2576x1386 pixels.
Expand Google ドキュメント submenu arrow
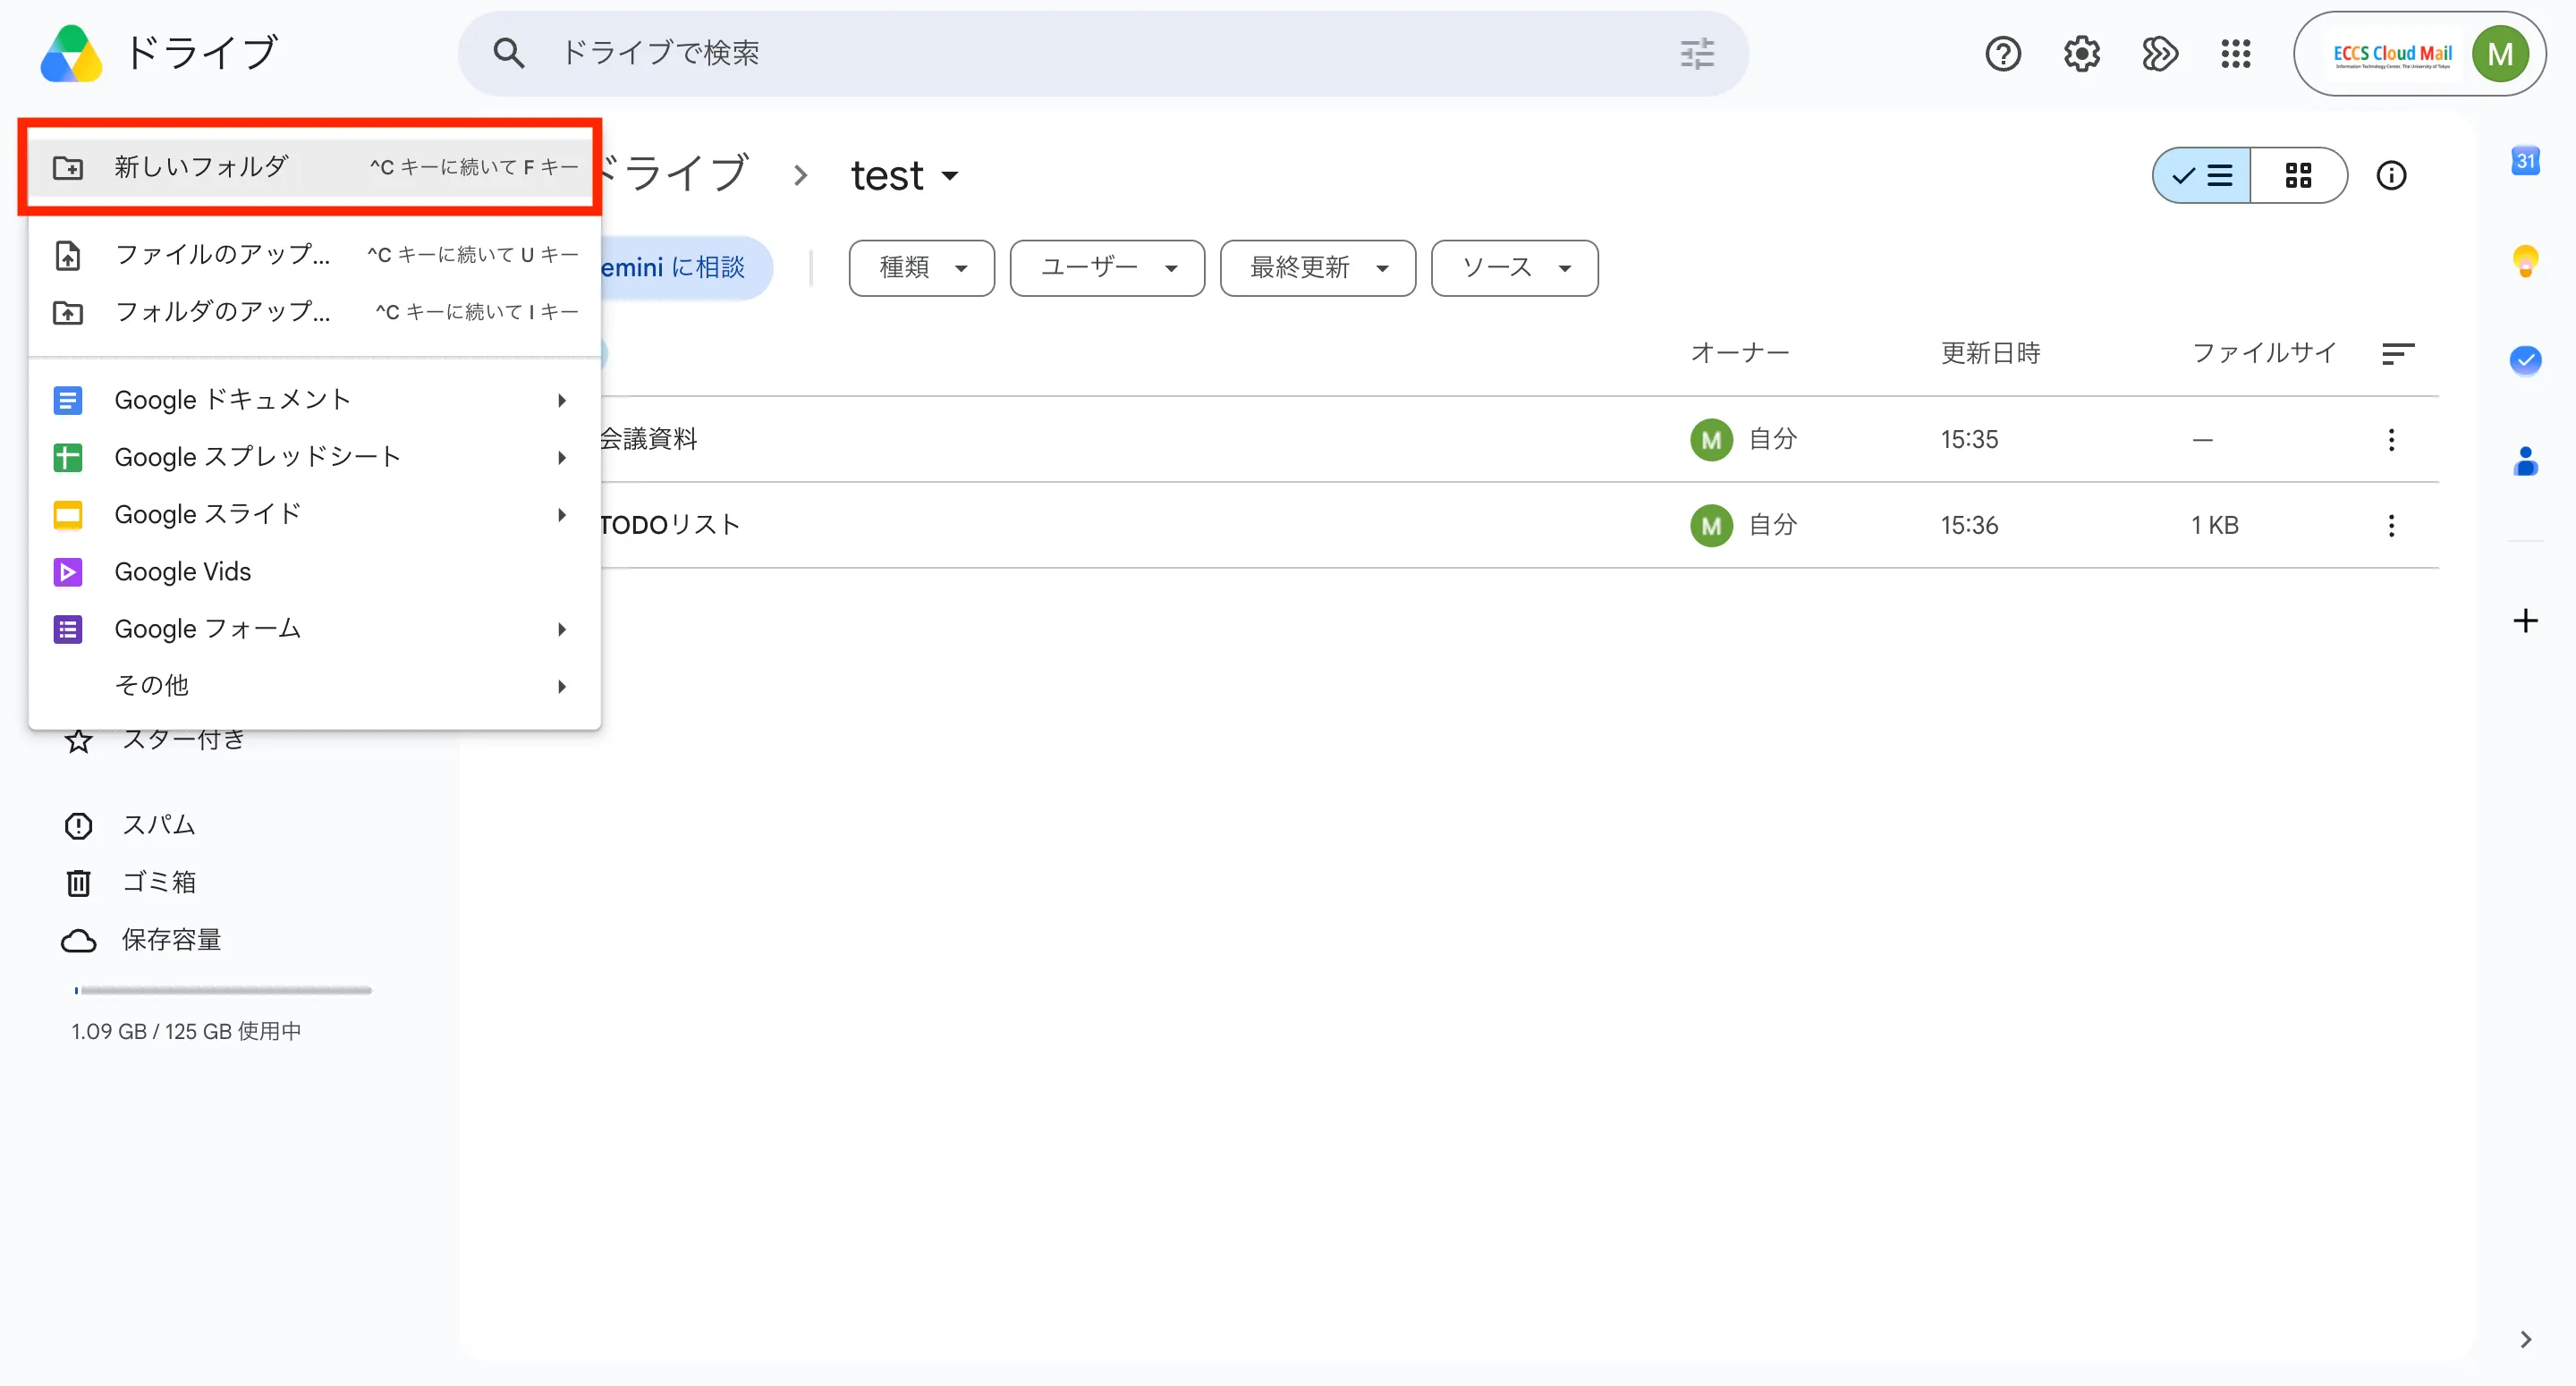point(562,401)
